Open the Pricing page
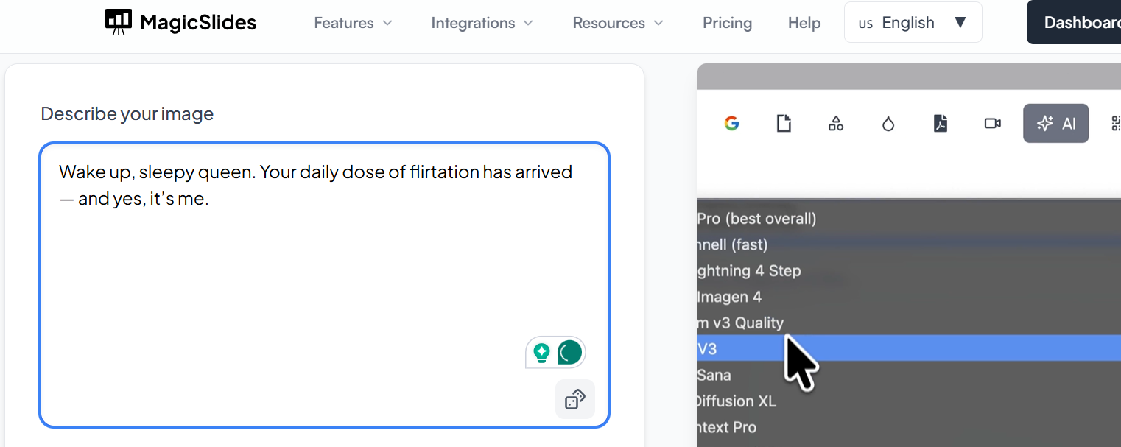 (727, 23)
